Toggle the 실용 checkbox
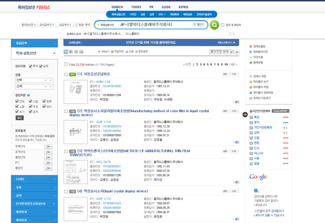325x223 pixels. [41, 66]
